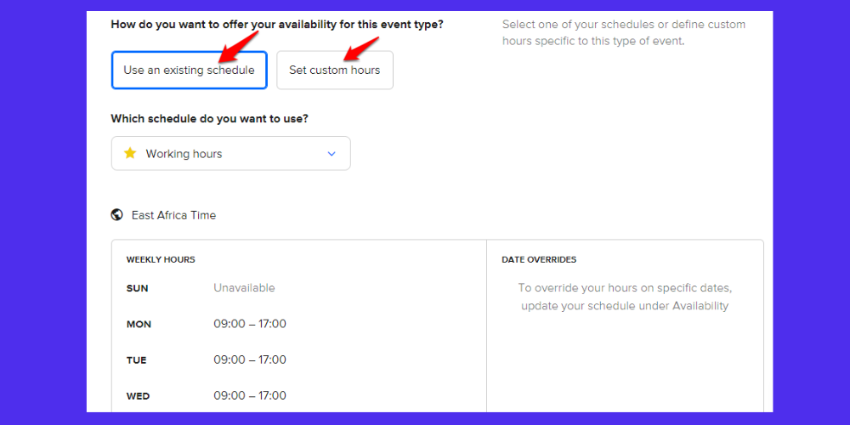Open the Working hours schedule dropdown
The width and height of the screenshot is (850, 425).
(231, 153)
